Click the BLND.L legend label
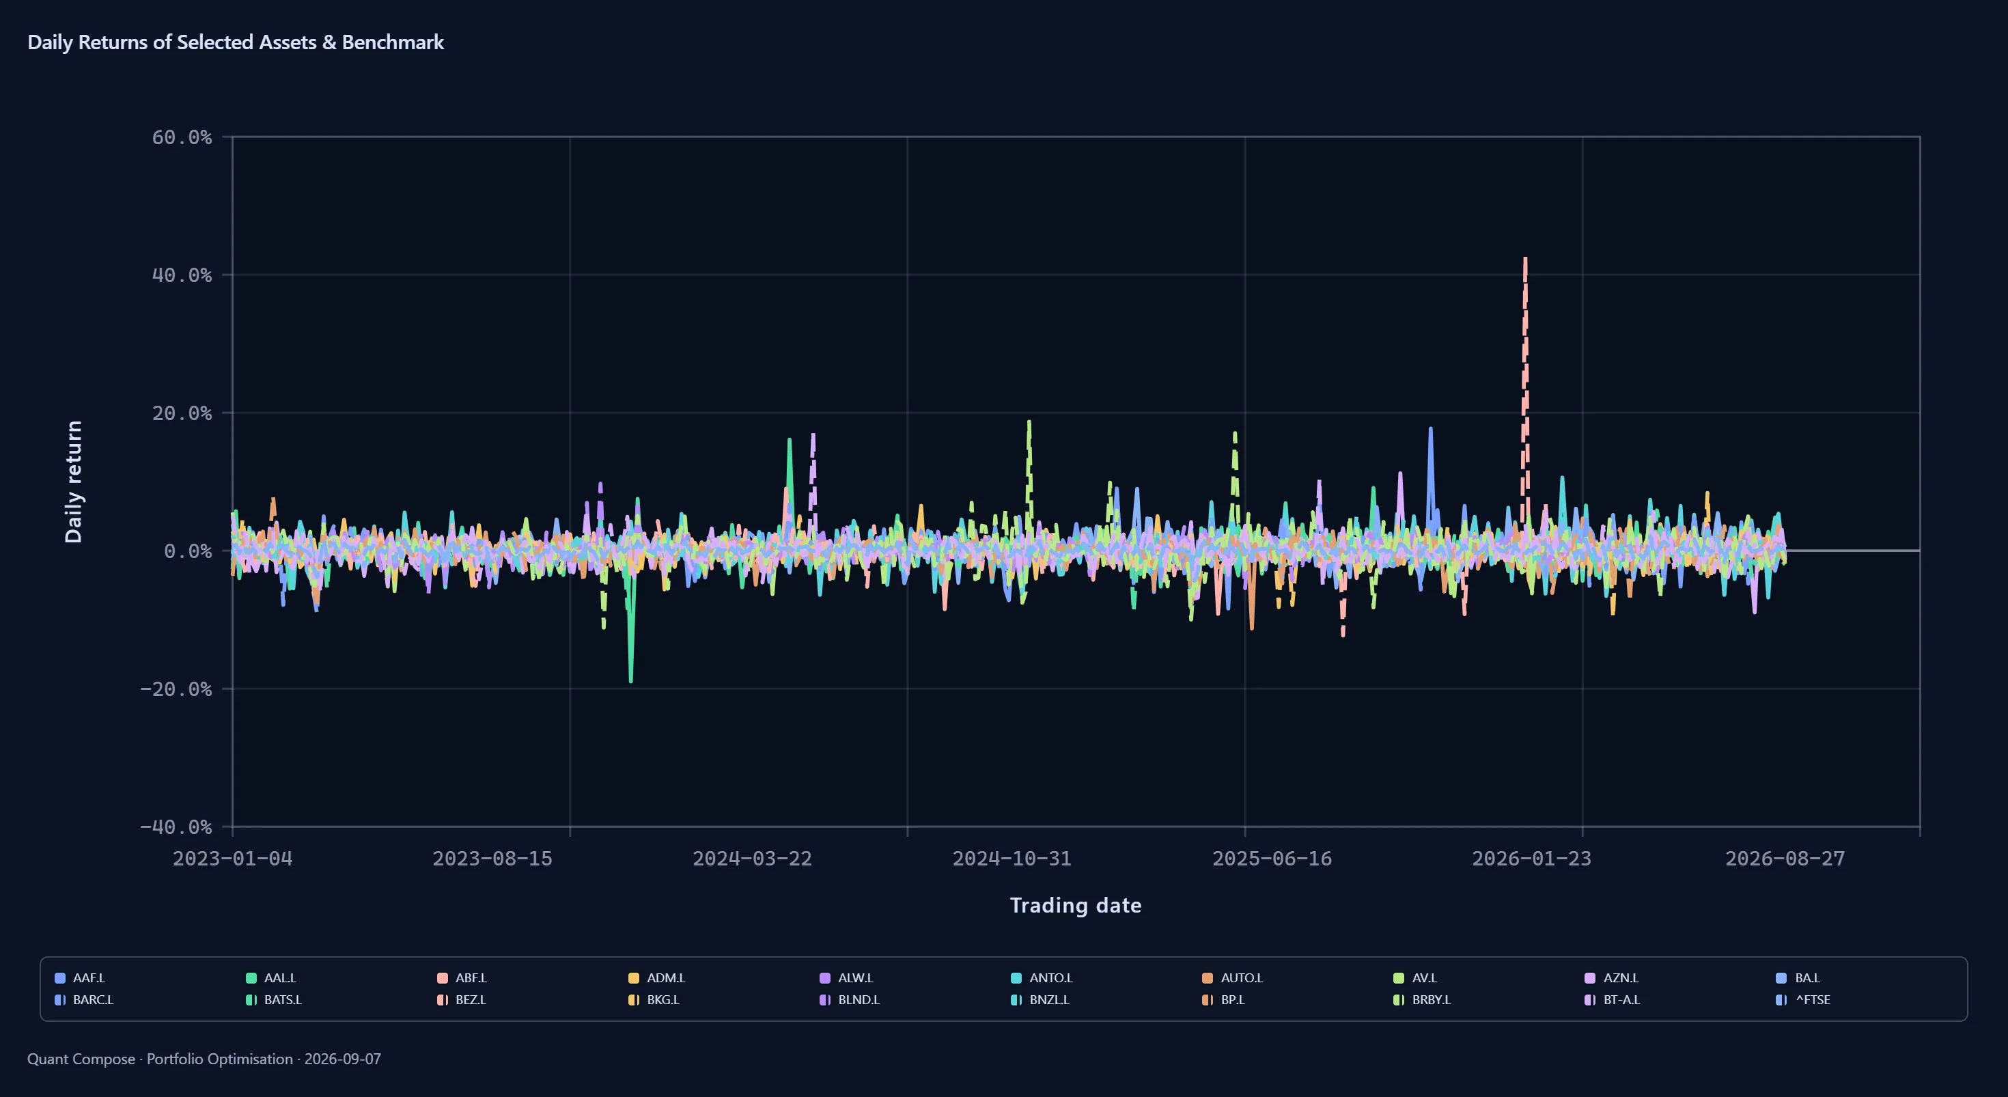The image size is (2008, 1097). (x=859, y=999)
